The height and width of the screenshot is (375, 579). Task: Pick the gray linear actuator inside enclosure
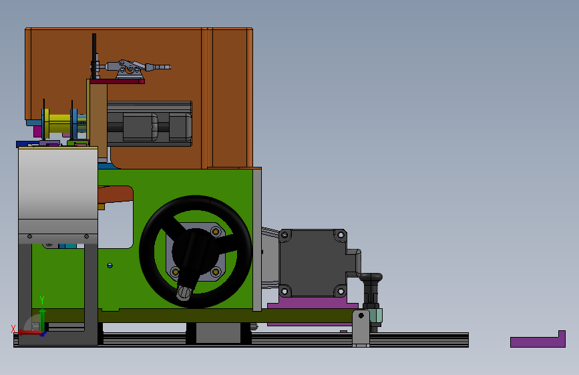point(150,123)
